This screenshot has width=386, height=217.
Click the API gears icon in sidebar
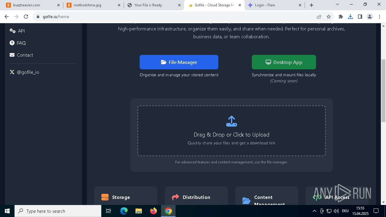point(12,31)
